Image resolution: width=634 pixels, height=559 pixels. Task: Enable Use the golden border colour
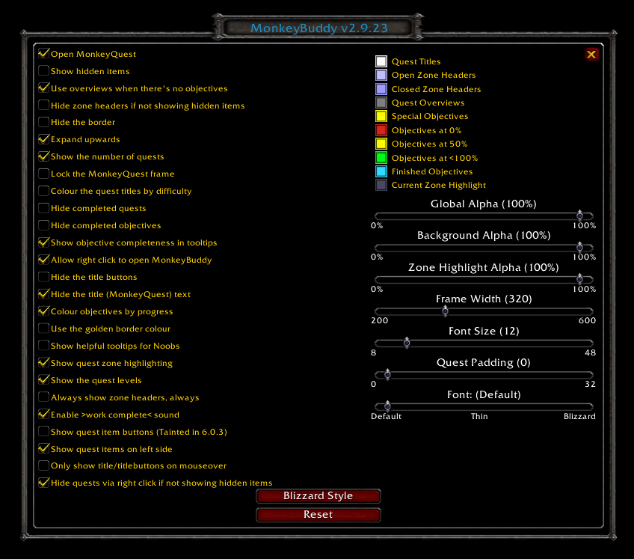tap(44, 329)
